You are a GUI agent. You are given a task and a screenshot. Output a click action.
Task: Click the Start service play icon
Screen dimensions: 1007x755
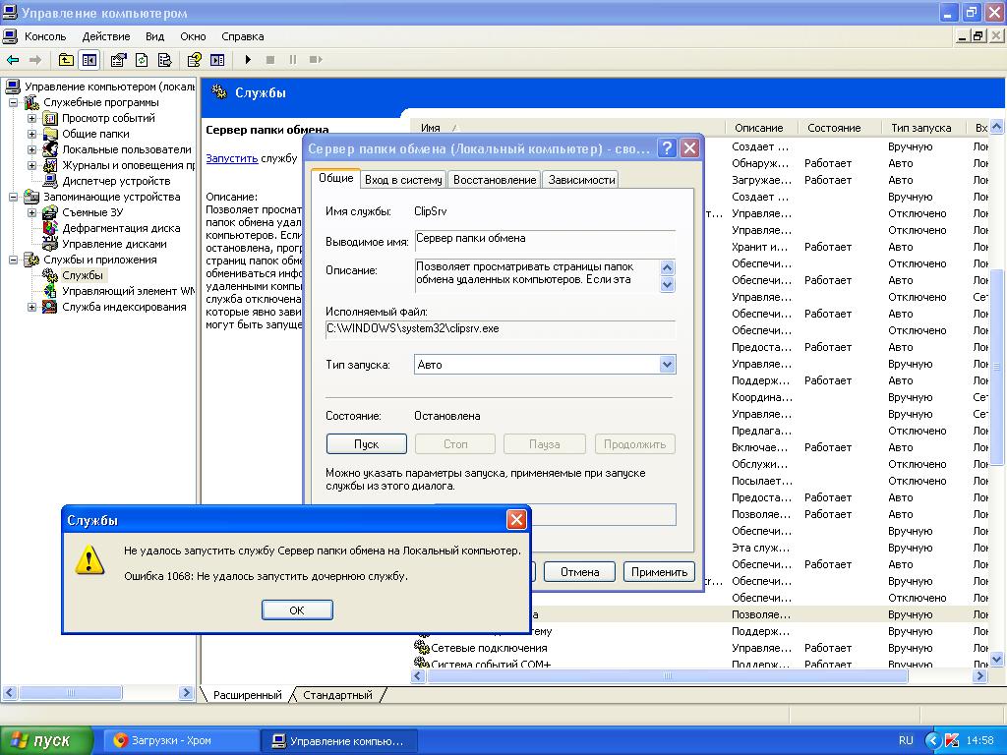[248, 60]
